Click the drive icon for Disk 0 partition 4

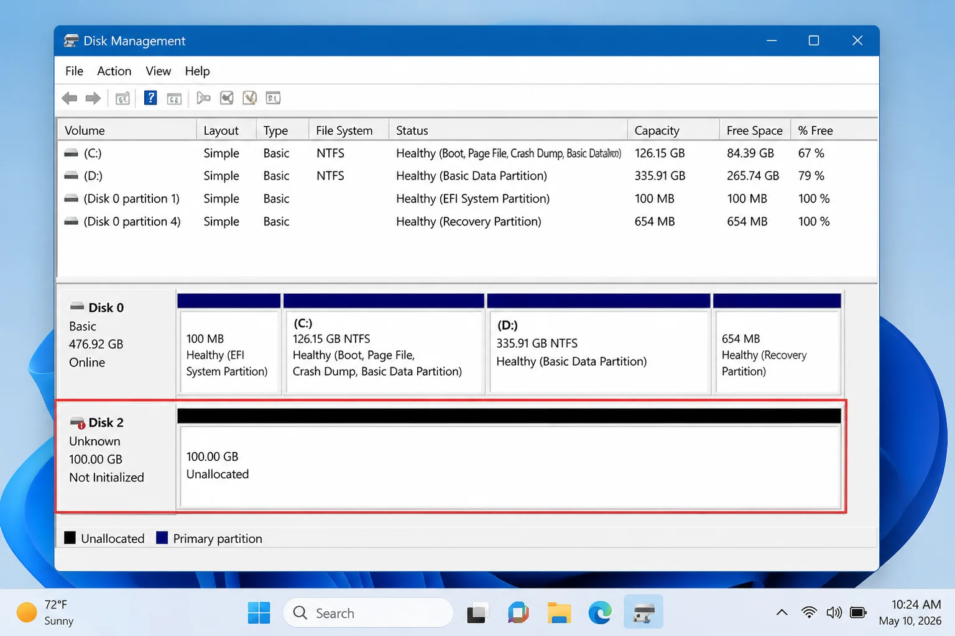coord(72,222)
